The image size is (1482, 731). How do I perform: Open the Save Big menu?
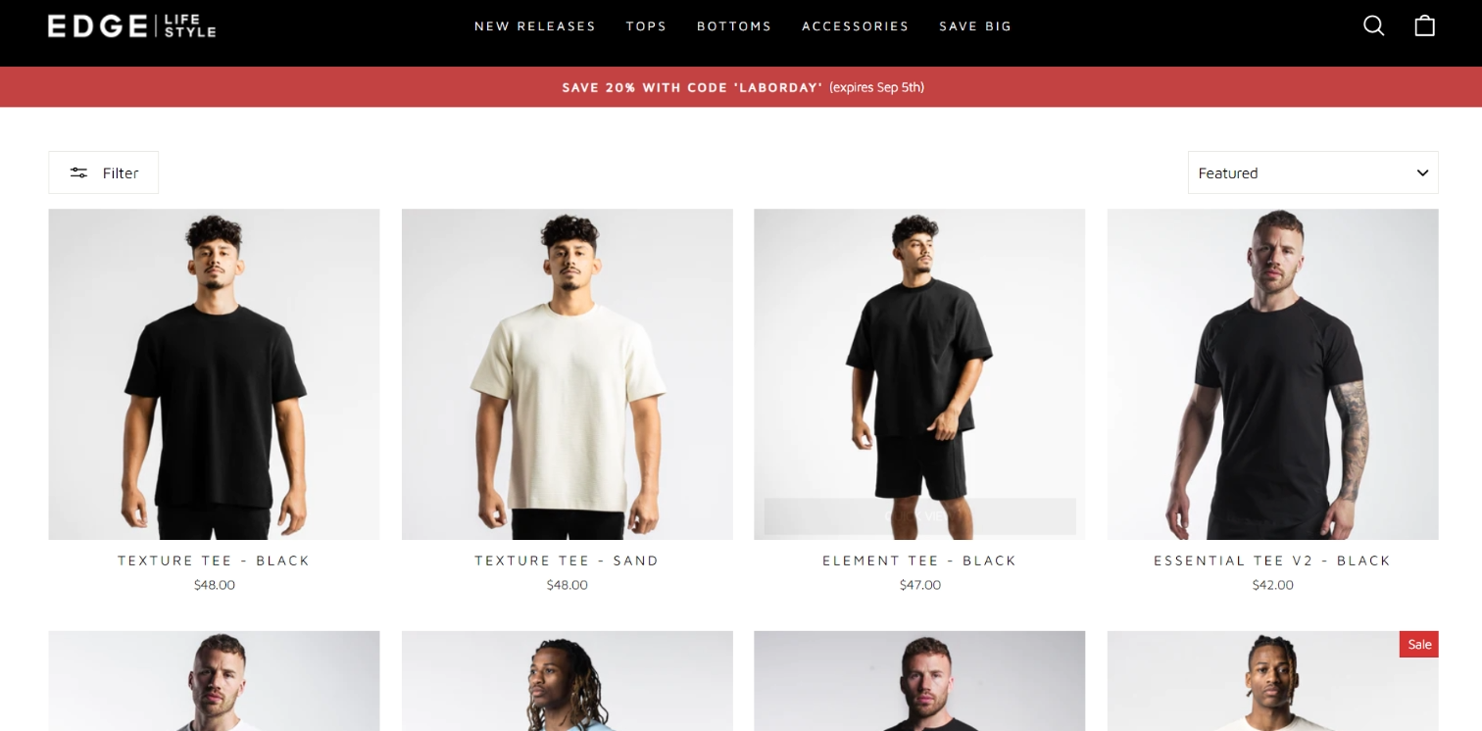[975, 26]
